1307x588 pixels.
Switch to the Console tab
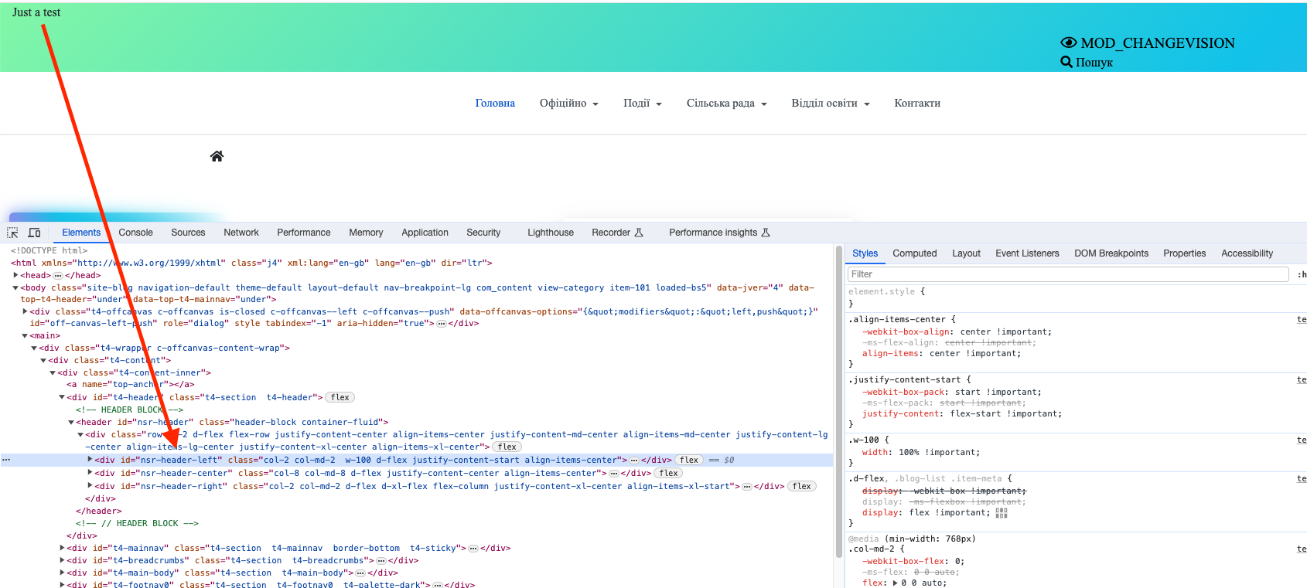[x=135, y=233]
